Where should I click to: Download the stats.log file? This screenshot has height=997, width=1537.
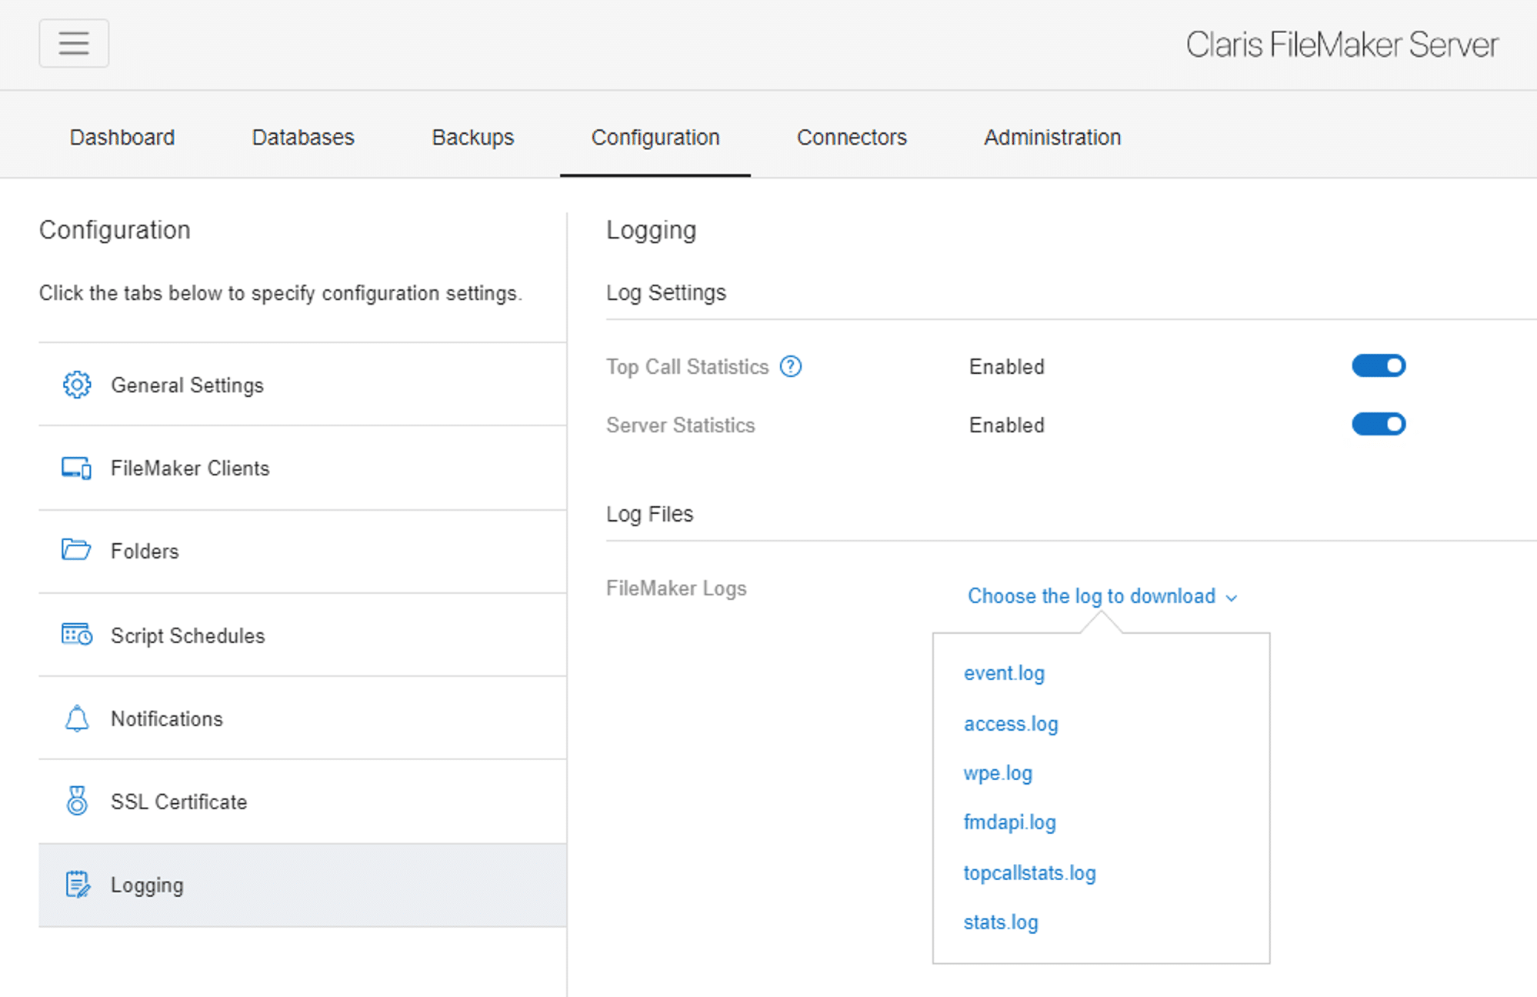(x=1000, y=922)
